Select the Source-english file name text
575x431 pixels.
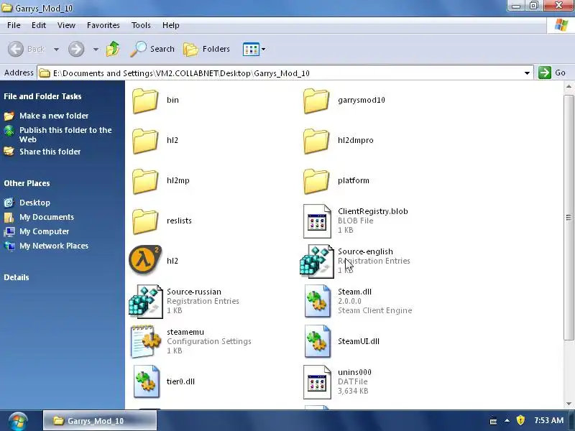click(365, 251)
